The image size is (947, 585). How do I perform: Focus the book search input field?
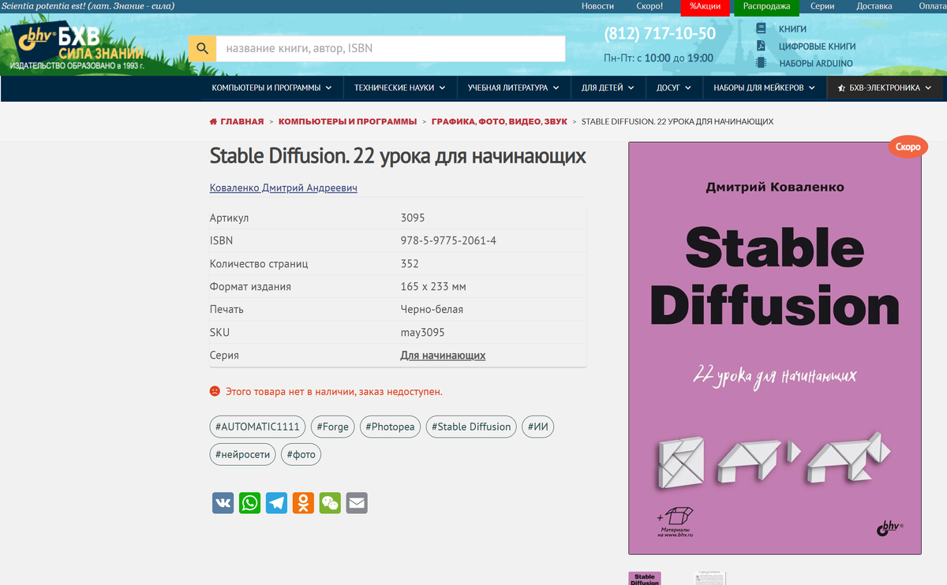(391, 48)
